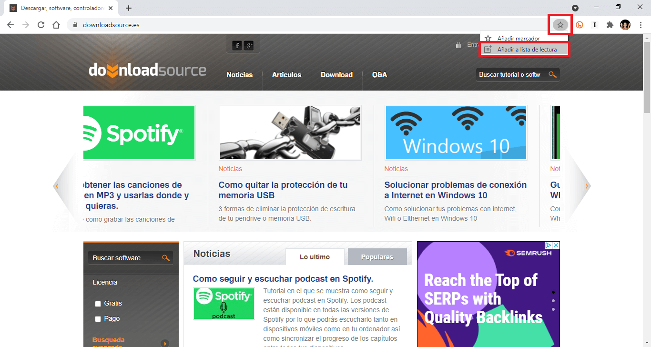Open the Windows 10 wifi carousel image
Viewport: 651px width, 347px height.
(x=456, y=133)
